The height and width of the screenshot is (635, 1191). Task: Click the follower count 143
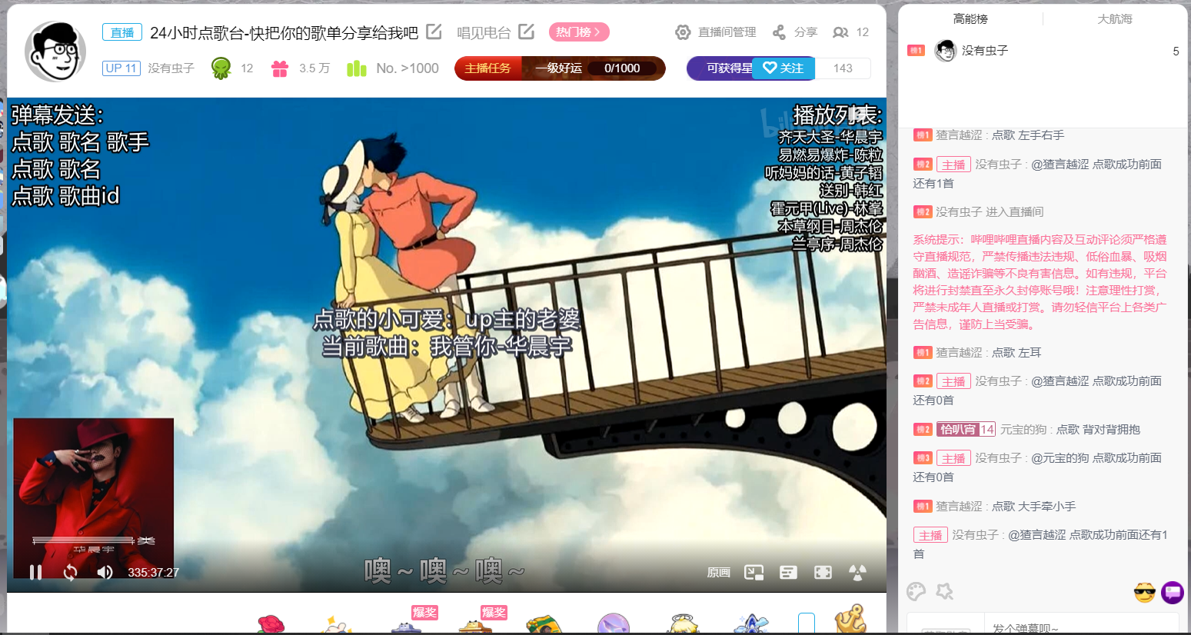[x=843, y=68]
